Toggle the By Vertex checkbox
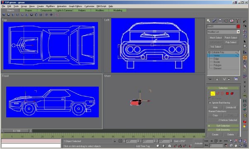Image resolution: width=249 pixels, height=149 pixels. pos(210,99)
